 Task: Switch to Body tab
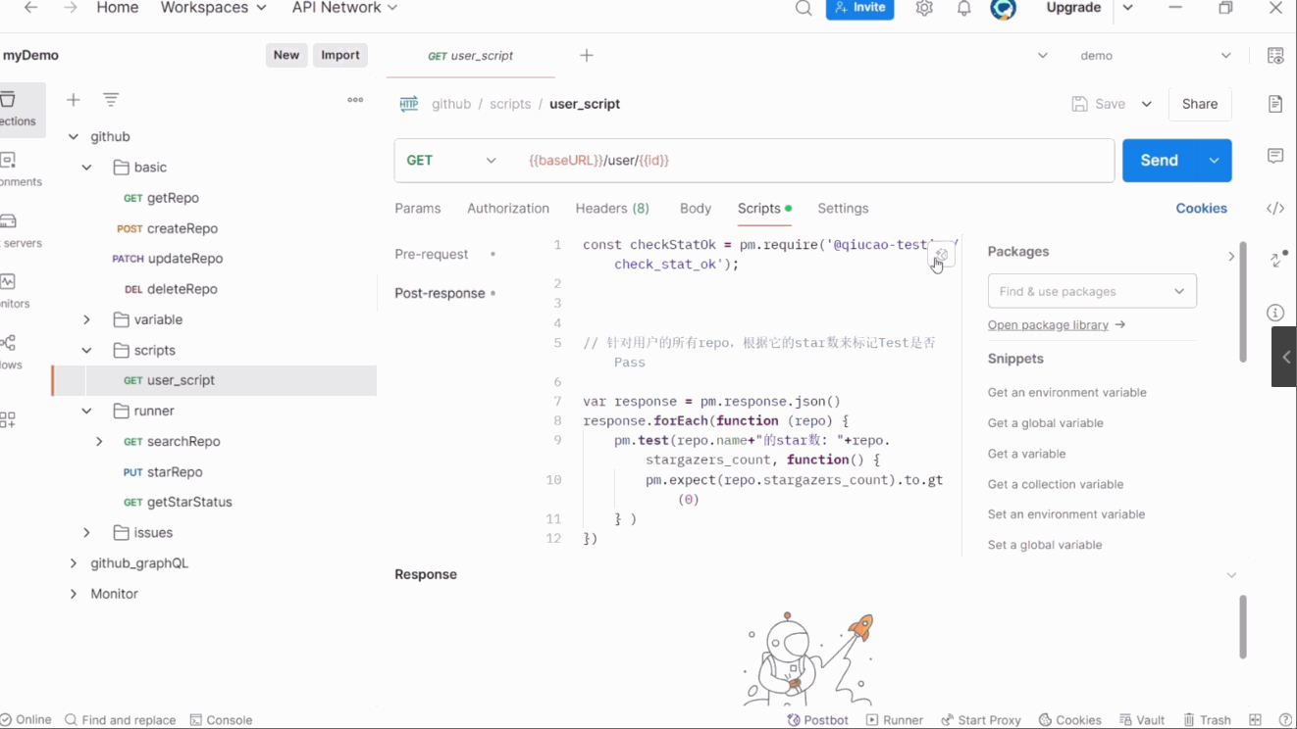tap(696, 209)
